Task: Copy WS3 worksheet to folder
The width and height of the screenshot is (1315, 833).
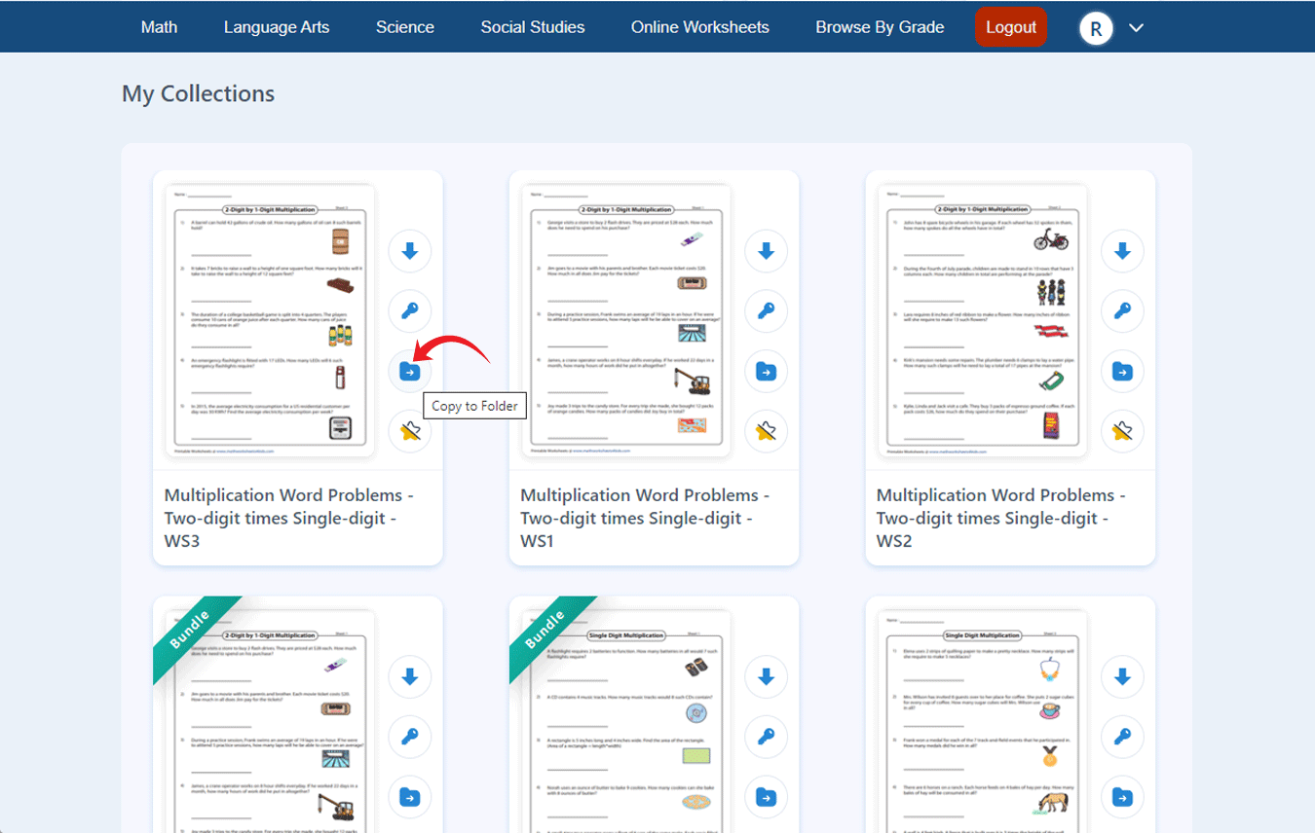Action: coord(410,371)
